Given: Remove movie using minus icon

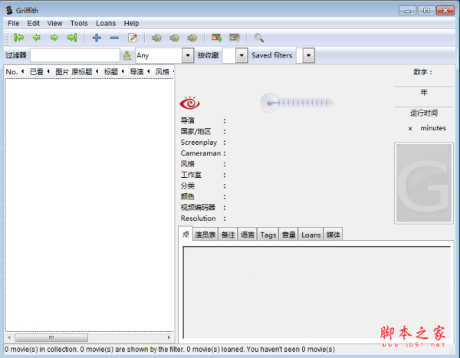Looking at the screenshot, I should point(114,38).
